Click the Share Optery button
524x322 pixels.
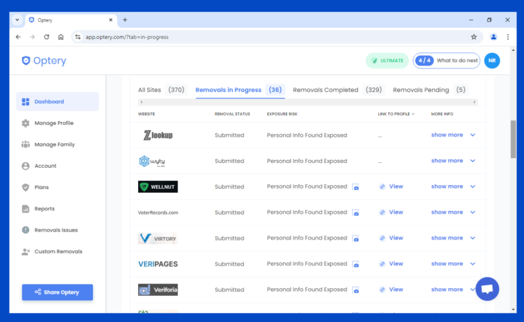(x=57, y=292)
